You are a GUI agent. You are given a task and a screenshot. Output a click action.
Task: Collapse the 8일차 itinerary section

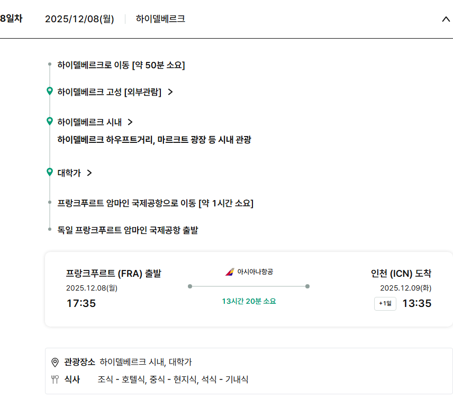(x=446, y=19)
